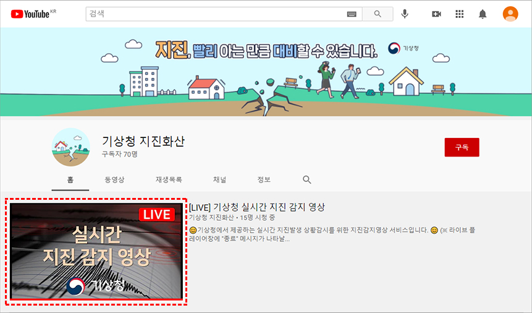Click the 기상청 지진화산 channel avatar
The image size is (532, 313).
click(71, 147)
